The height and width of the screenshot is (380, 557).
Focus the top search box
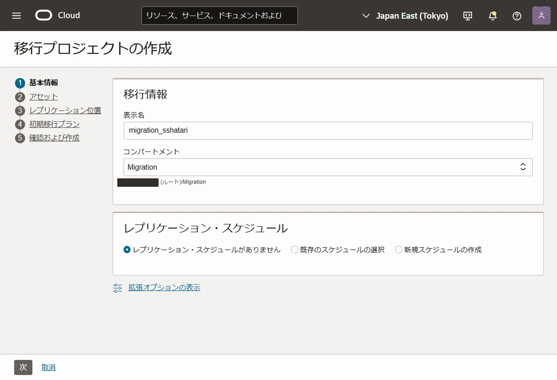219,16
